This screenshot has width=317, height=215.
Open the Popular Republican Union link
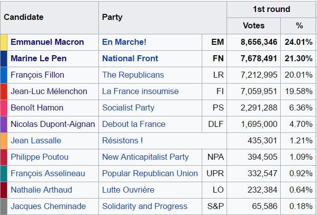point(150,173)
